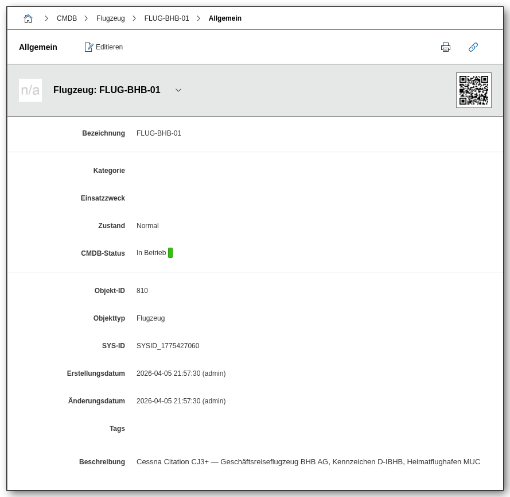Click the Objekt-ID value 810
Viewport: 510px width, 497px height.
pos(142,291)
